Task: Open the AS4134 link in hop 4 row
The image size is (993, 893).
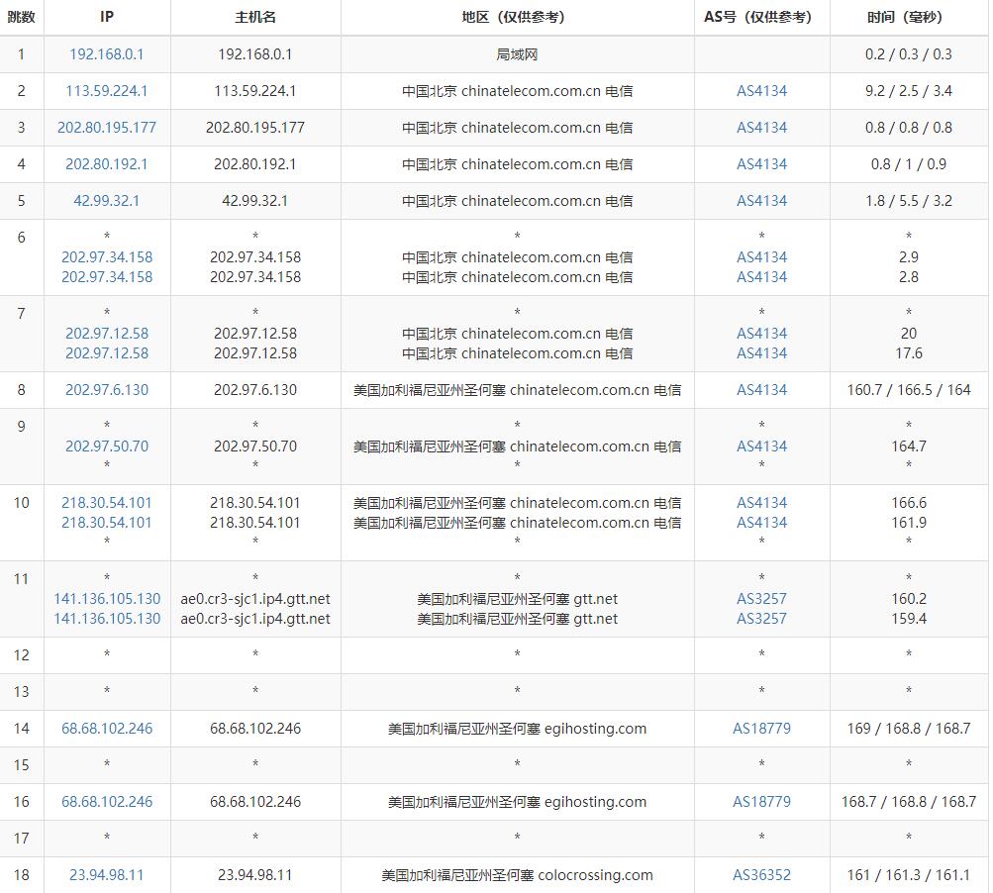Action: (x=762, y=164)
